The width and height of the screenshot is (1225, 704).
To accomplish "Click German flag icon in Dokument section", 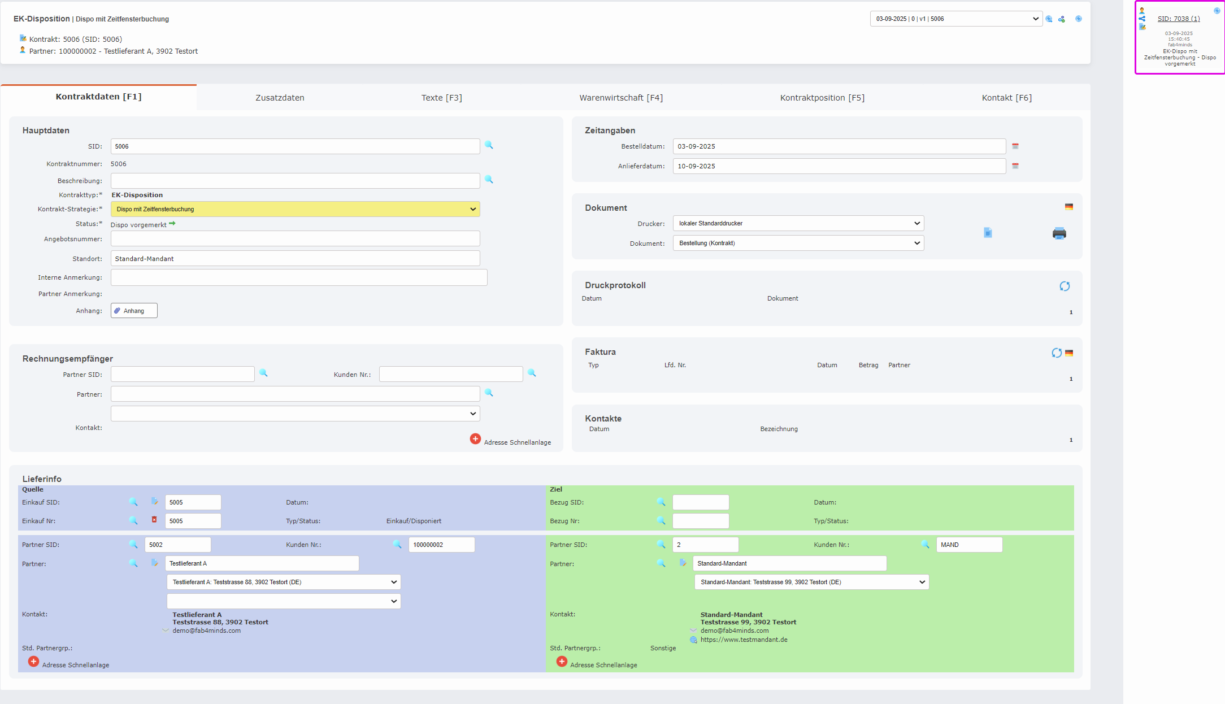I will [1068, 207].
